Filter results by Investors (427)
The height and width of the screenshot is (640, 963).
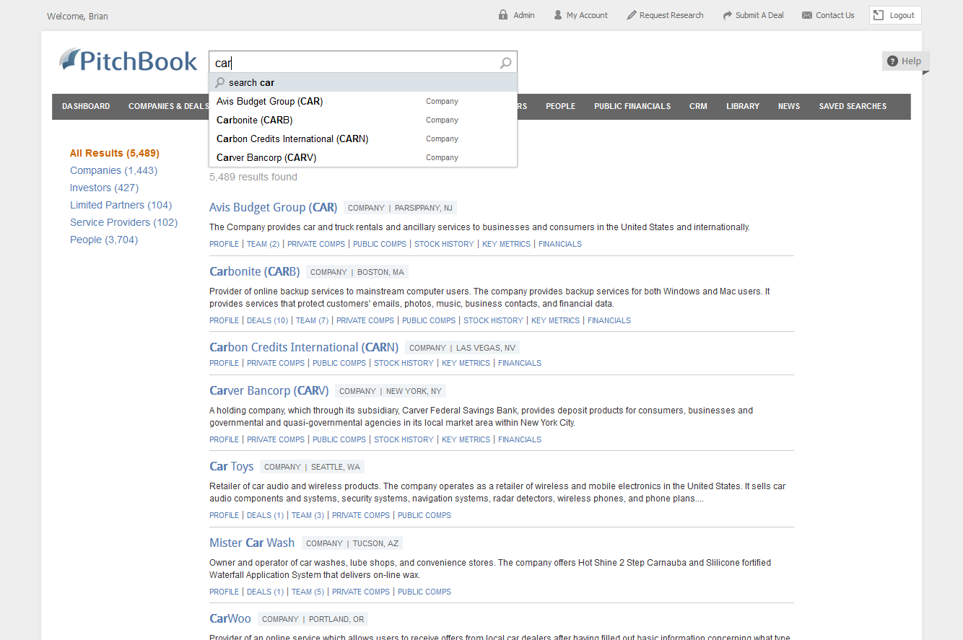click(x=104, y=188)
